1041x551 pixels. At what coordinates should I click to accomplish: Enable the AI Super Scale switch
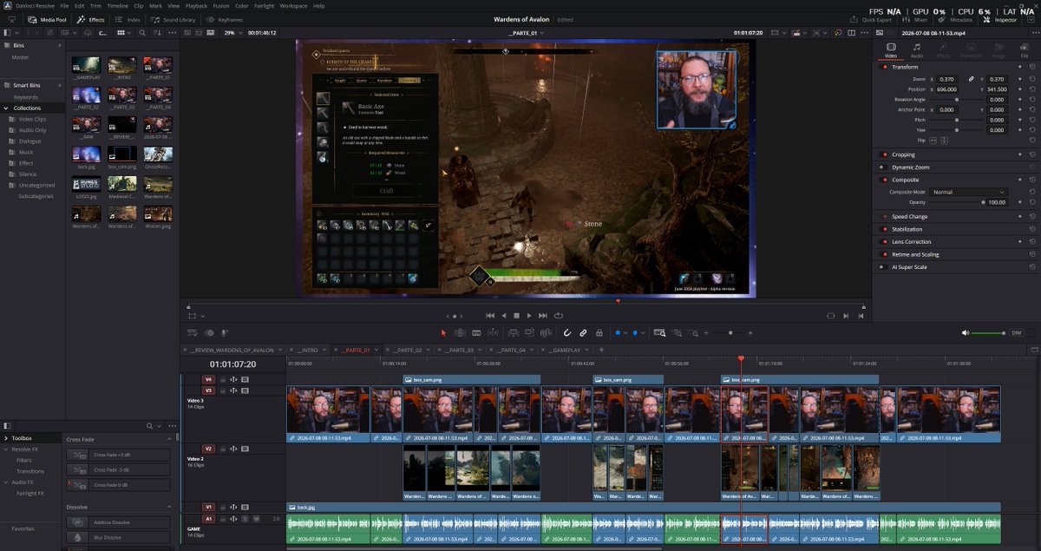[x=883, y=267]
